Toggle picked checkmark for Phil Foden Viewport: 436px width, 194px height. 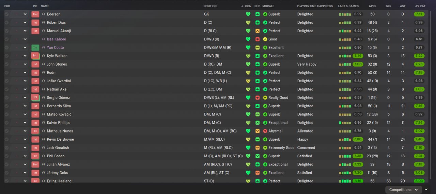[x=6, y=156]
